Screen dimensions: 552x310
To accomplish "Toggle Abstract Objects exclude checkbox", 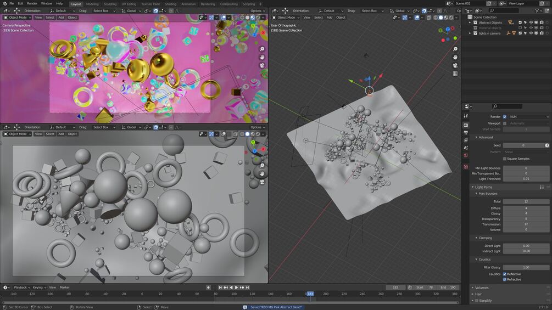I will coord(520,22).
